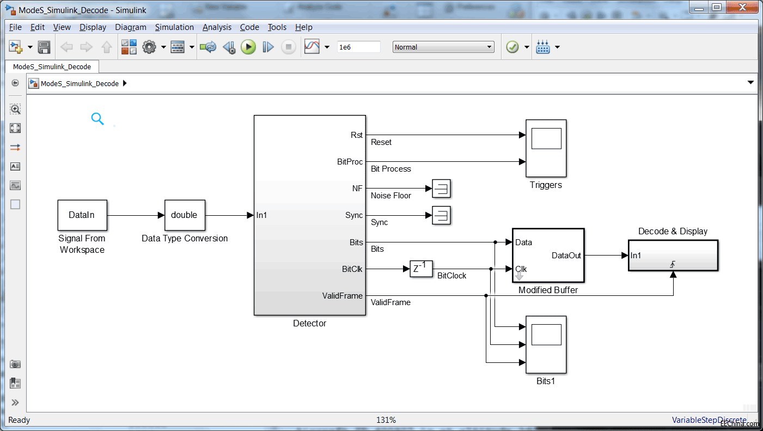This screenshot has height=431, width=763.
Task: Select the double Data Type Conversion block
Action: coord(185,215)
